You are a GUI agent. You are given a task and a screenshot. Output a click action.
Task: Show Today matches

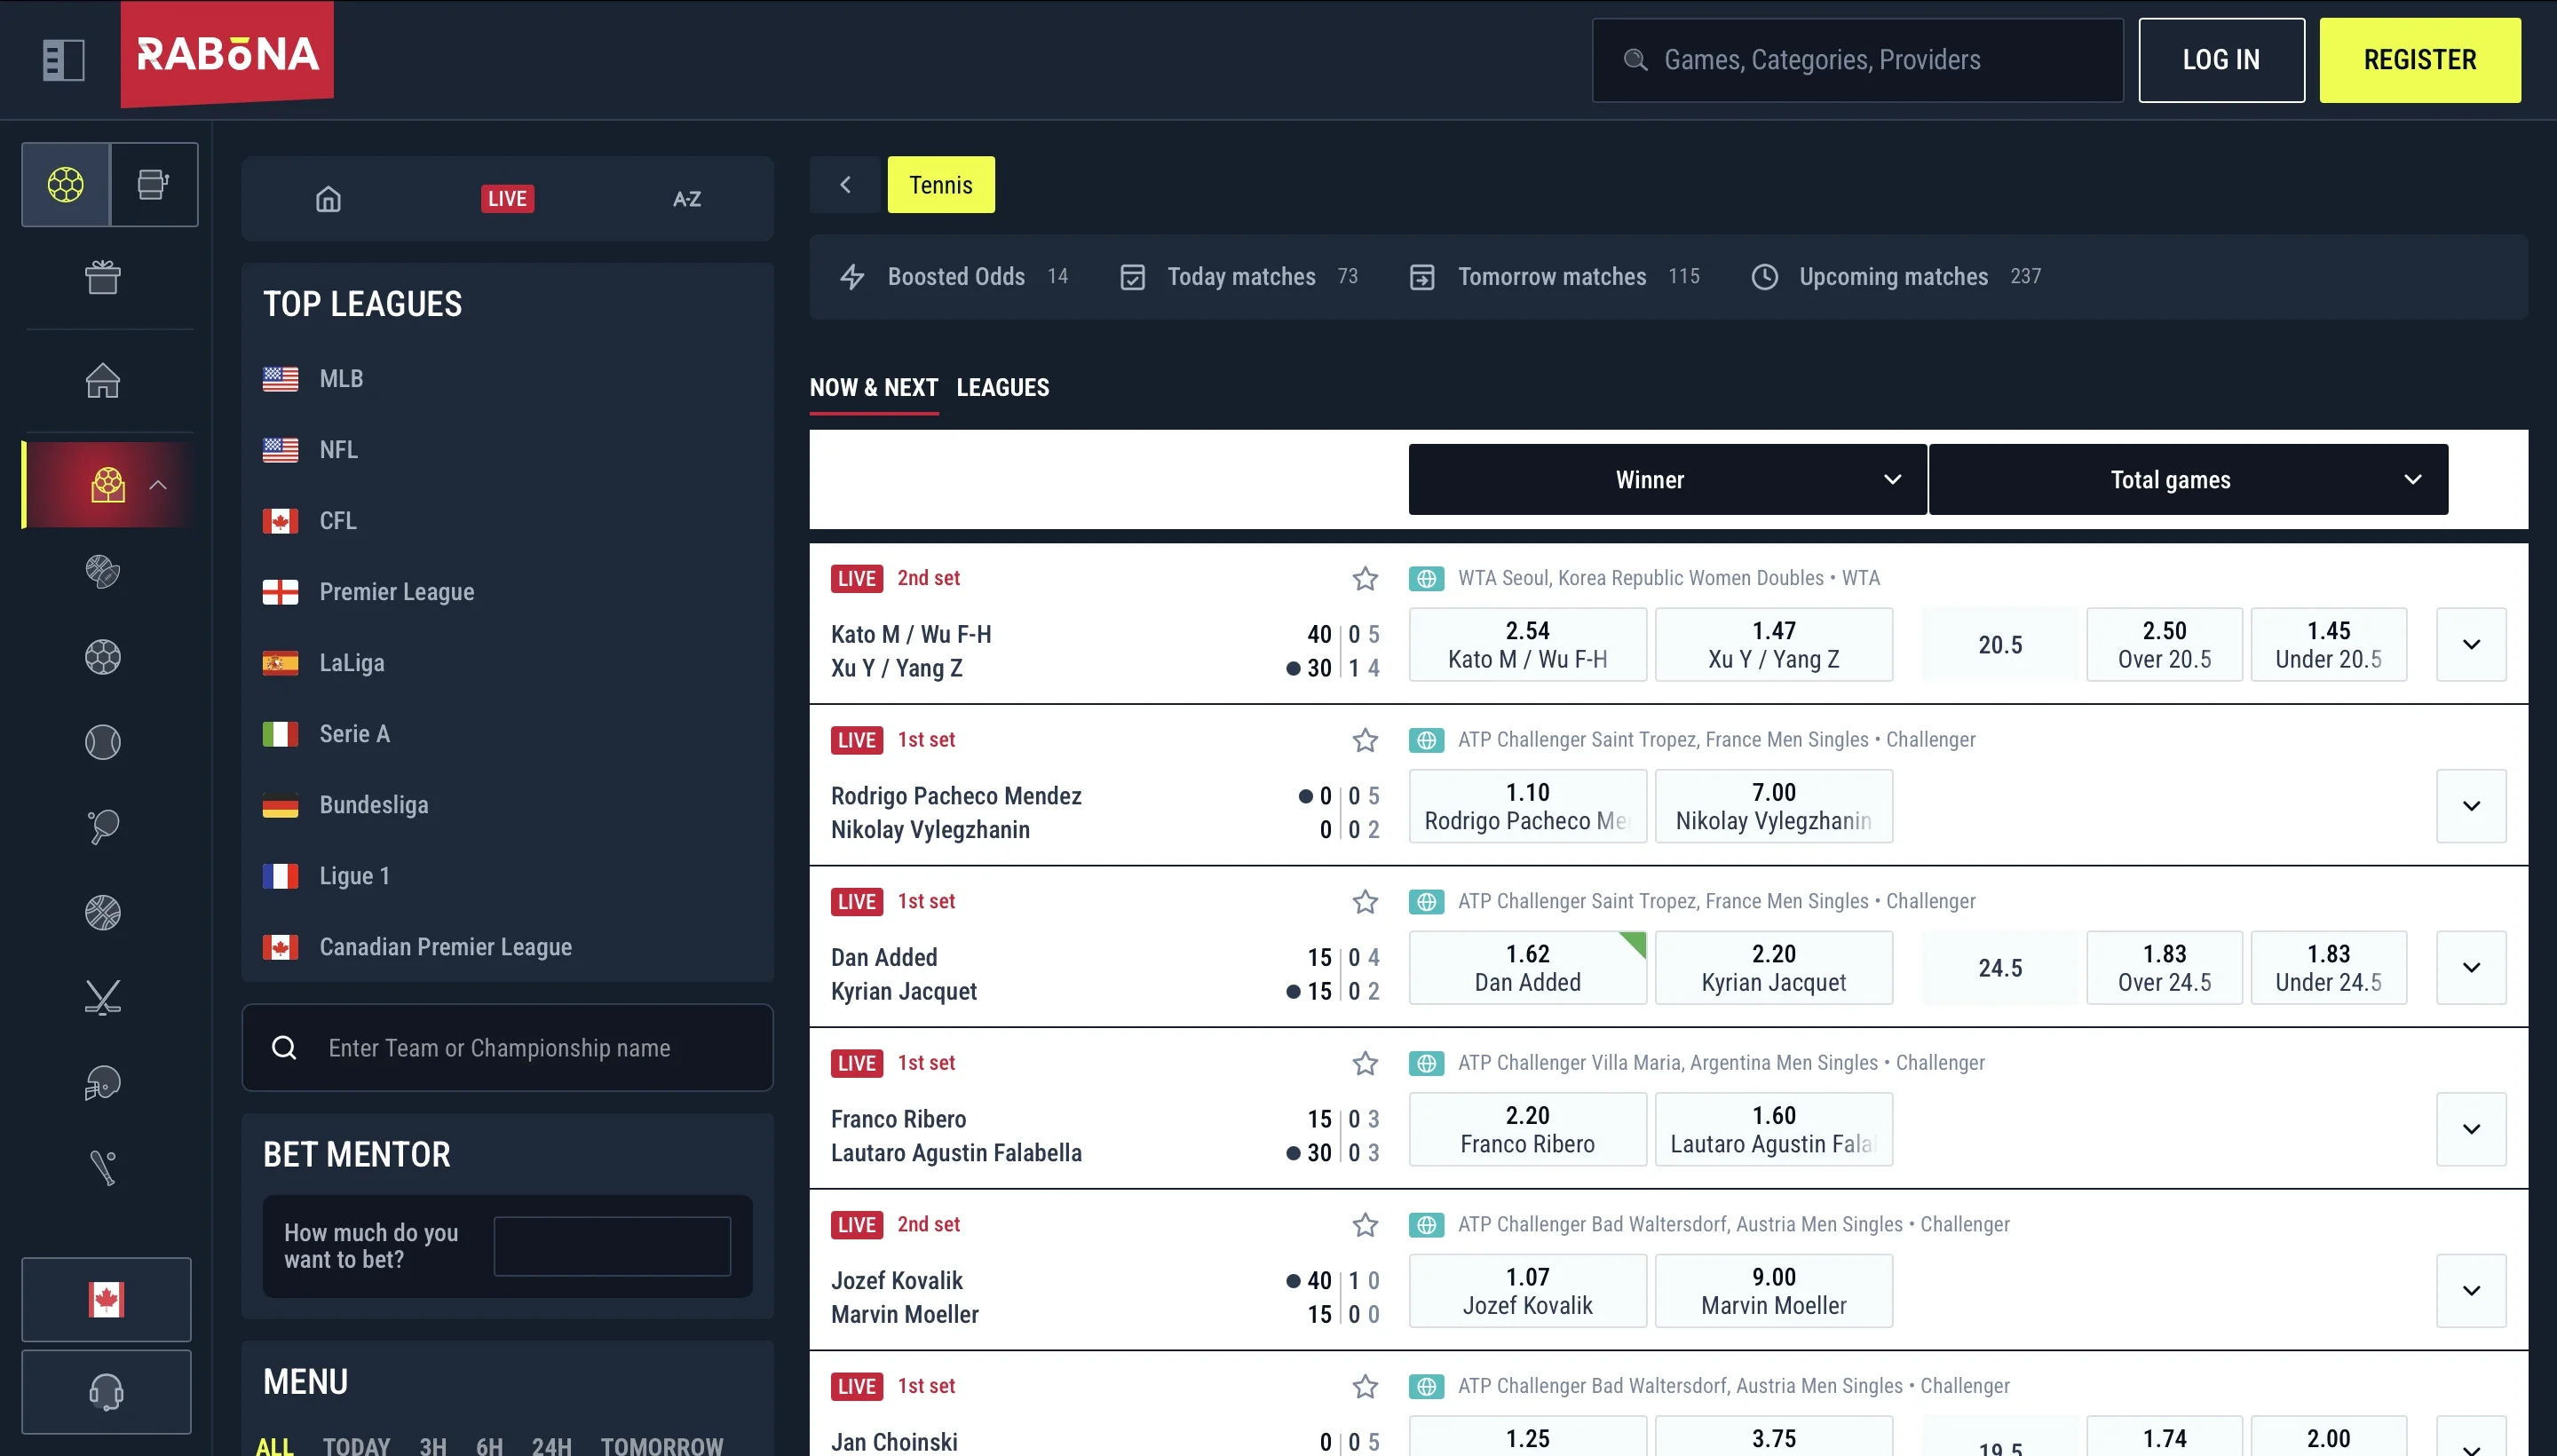tap(1240, 277)
